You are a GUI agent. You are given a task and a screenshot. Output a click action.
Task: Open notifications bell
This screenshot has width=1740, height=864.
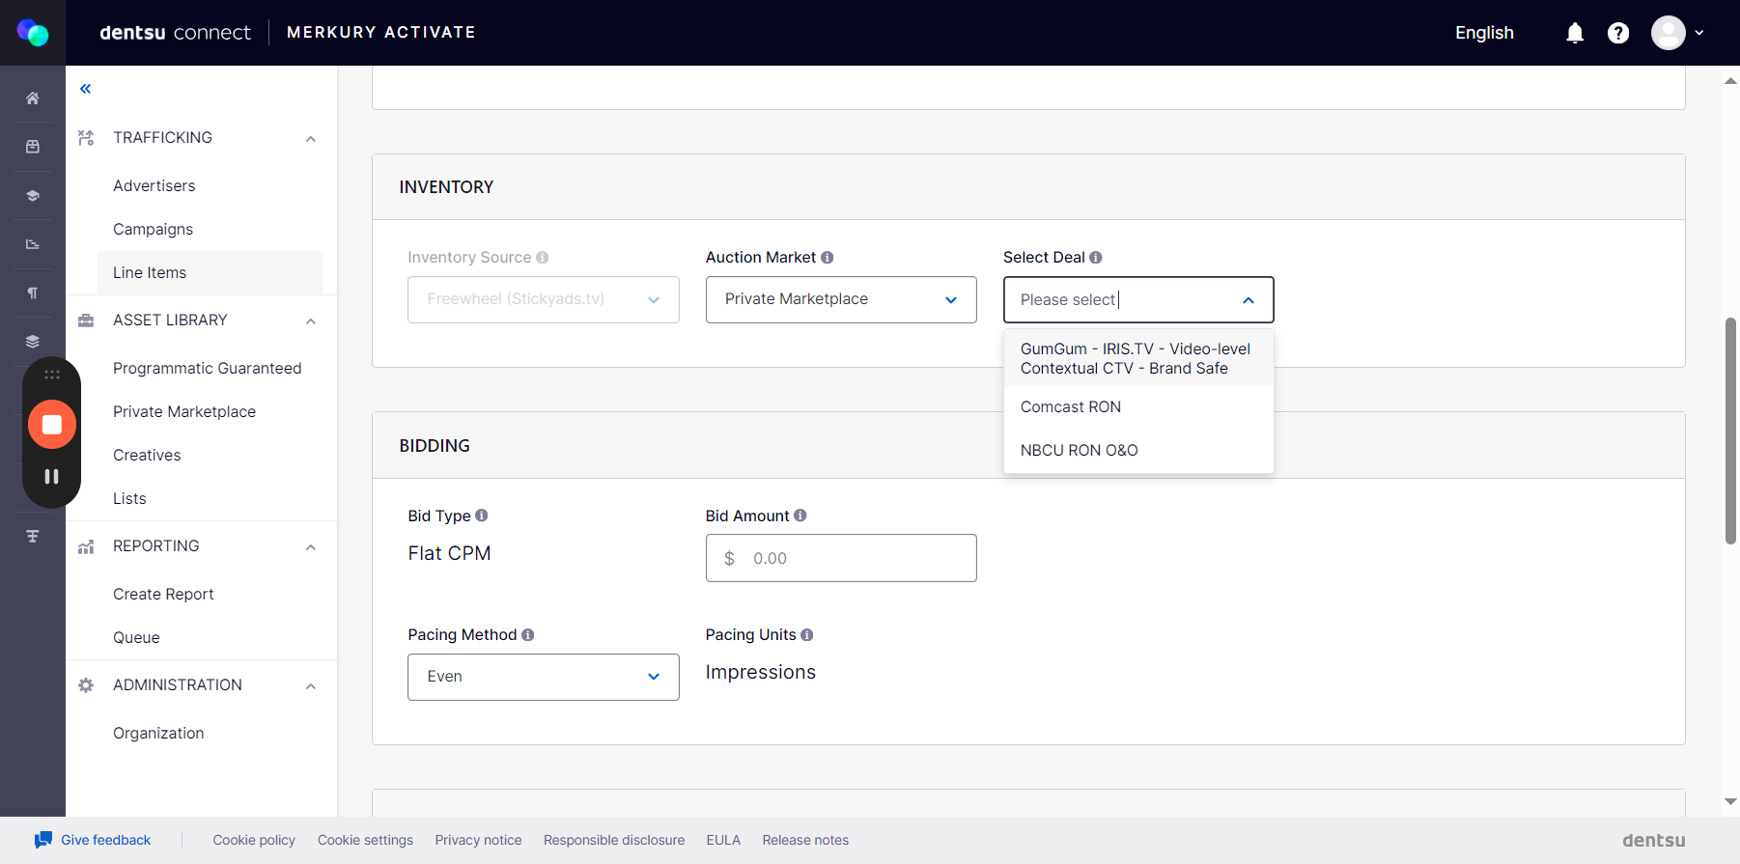click(x=1575, y=33)
